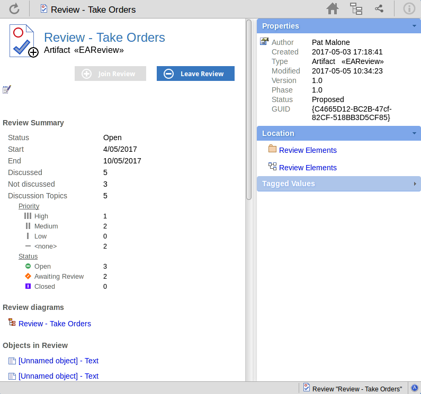Click the Join Review button
The image size is (421, 394).
[110, 74]
